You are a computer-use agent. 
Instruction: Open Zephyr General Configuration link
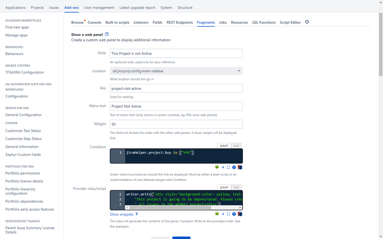23,115
